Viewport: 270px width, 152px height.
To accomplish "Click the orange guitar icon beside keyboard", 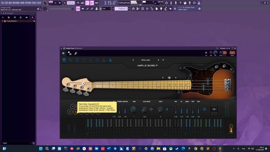I will coord(231,128).
